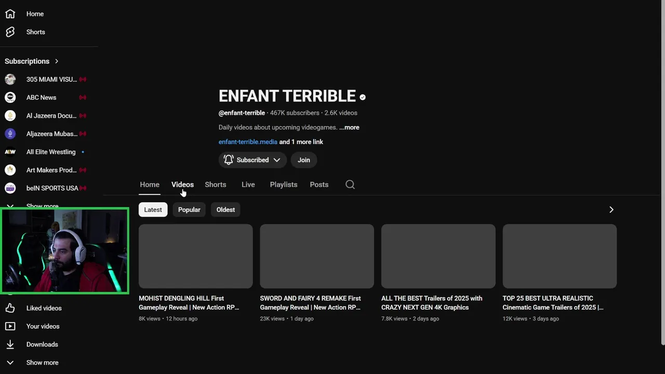
Task: Click live indicator next to ABC News
Action: (x=83, y=98)
